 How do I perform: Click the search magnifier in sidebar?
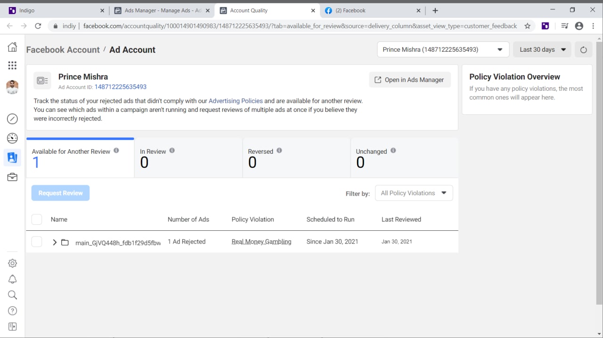pyautogui.click(x=13, y=295)
